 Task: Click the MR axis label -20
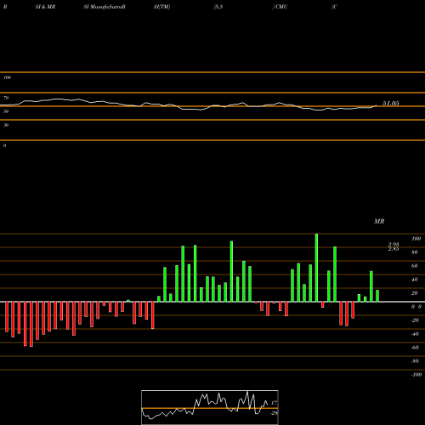415,320
